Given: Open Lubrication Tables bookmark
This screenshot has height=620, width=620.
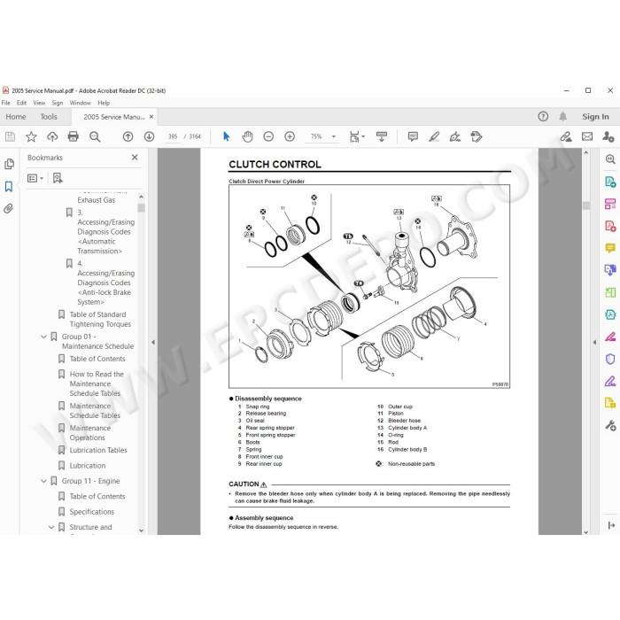Looking at the screenshot, I should [98, 450].
